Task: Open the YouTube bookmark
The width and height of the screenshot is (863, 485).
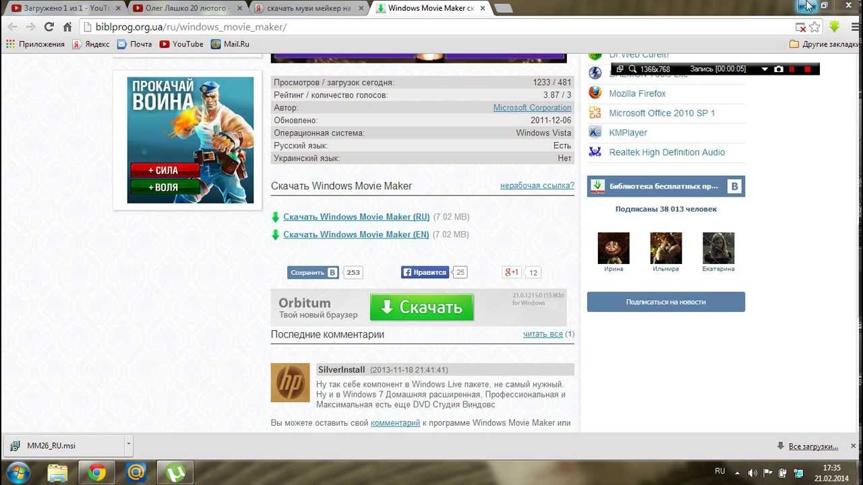Action: 181,44
